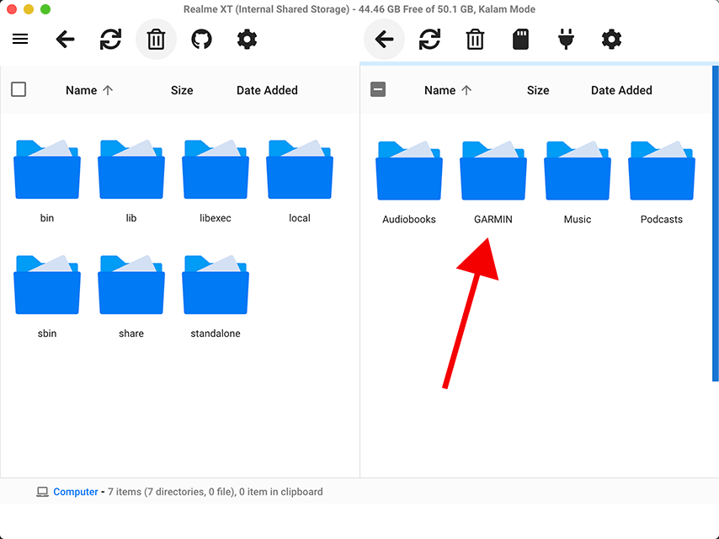This screenshot has height=539, width=719.
Task: Click the device pane vertical scrollbar
Action: point(716,223)
